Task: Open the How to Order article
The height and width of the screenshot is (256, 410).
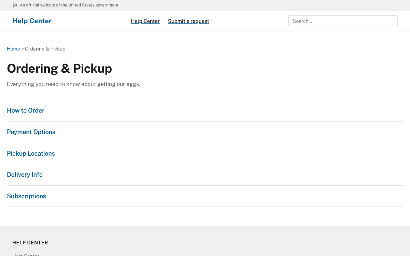Action: coord(26,111)
